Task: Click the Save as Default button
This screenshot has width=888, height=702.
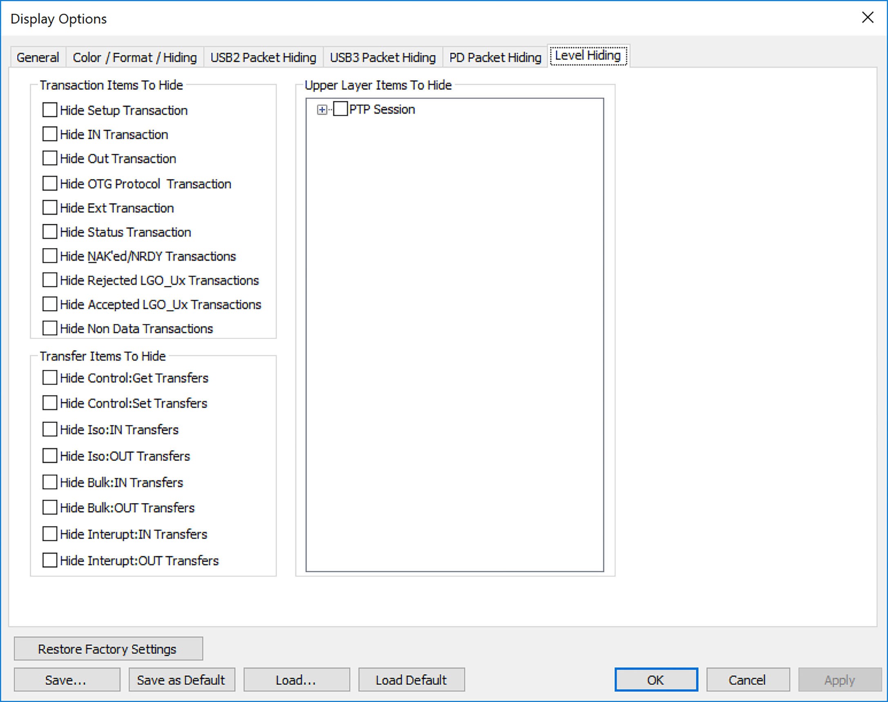Action: [182, 680]
